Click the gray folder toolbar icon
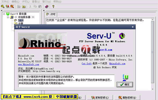 click(x=19, y=7)
